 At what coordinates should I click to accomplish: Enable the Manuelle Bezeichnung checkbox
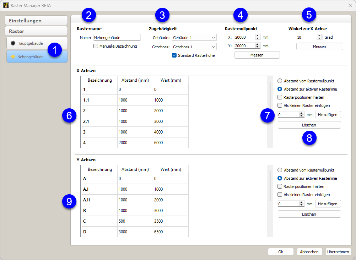pos(96,46)
